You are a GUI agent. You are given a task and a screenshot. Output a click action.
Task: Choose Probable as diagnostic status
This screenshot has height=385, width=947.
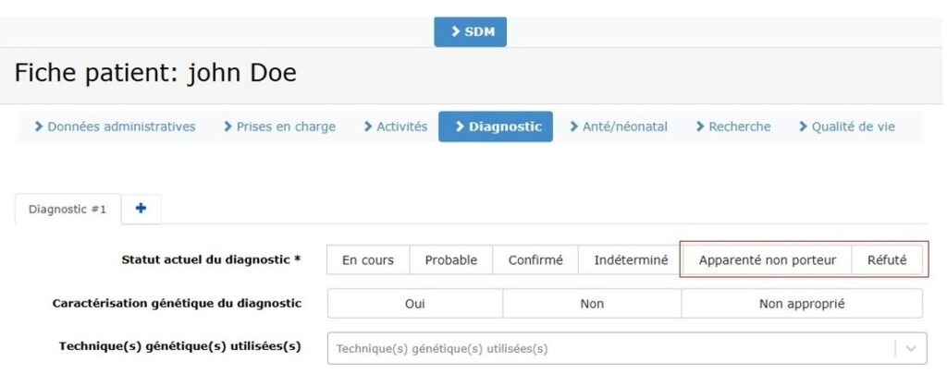pyautogui.click(x=451, y=260)
